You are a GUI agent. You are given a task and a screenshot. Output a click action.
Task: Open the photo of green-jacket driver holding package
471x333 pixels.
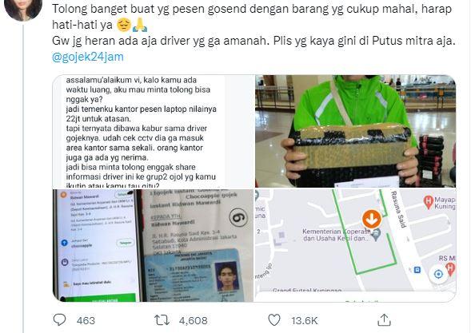tap(355, 132)
